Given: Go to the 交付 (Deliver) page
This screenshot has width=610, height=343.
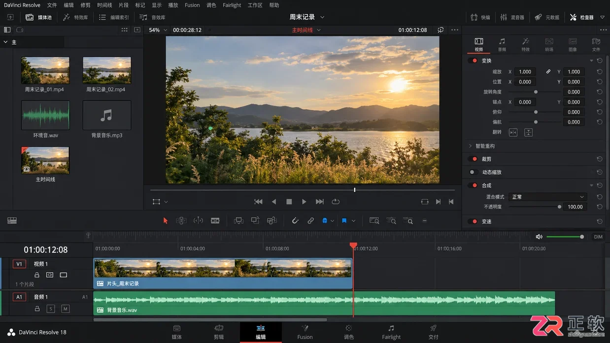Looking at the screenshot, I should tap(433, 332).
